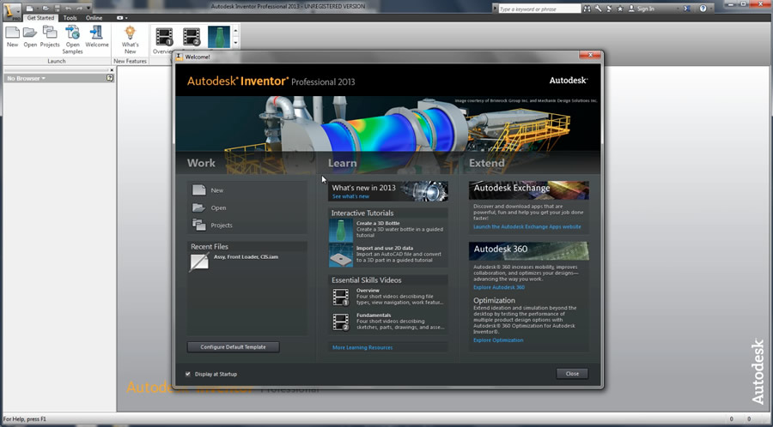Click Launch the Autodesk Exchange Apps website
Viewport: 773px width, 427px height.
pos(527,226)
